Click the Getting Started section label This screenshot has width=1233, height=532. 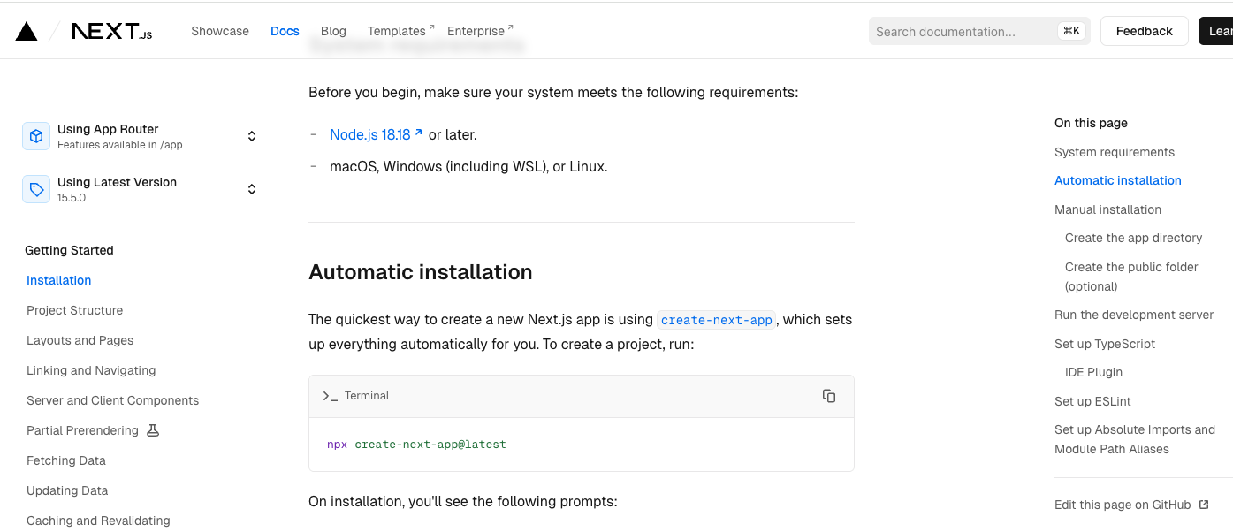point(69,250)
